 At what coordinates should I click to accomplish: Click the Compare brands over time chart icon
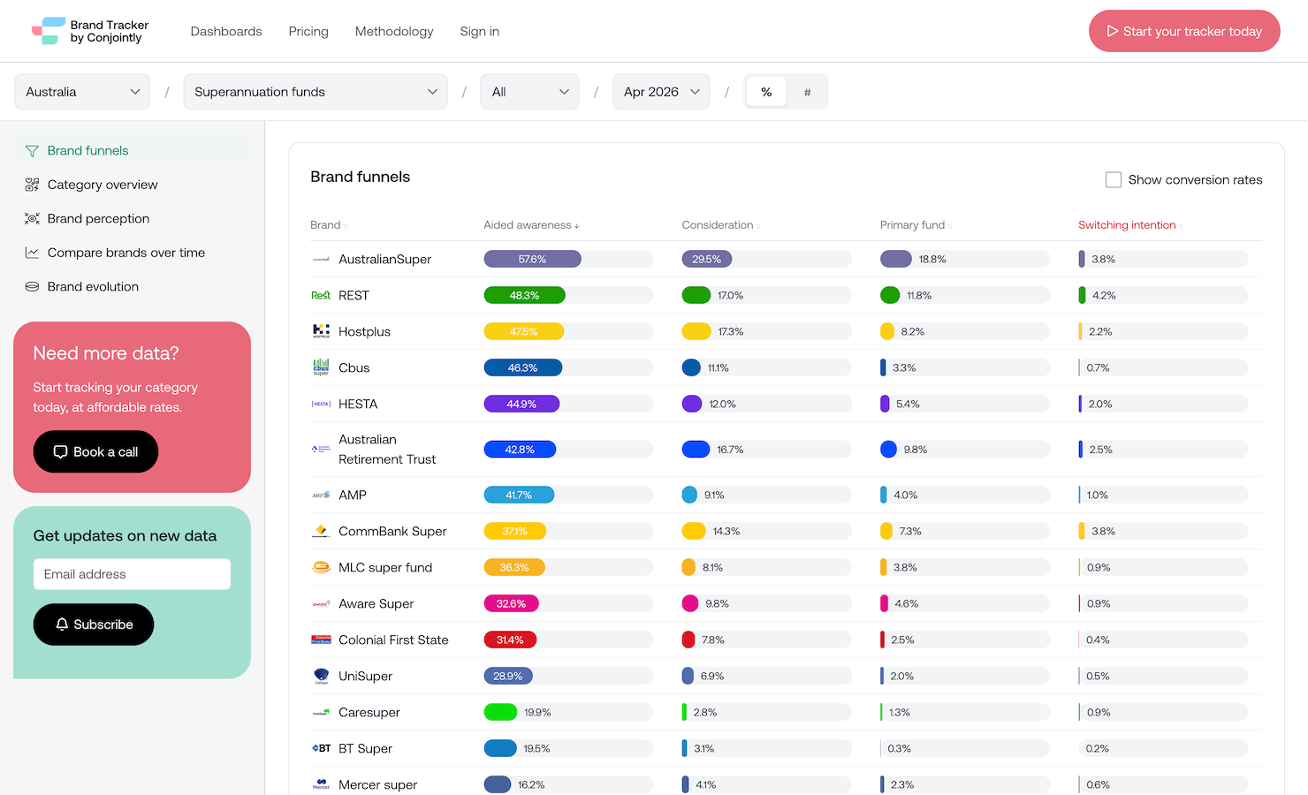[x=32, y=253]
